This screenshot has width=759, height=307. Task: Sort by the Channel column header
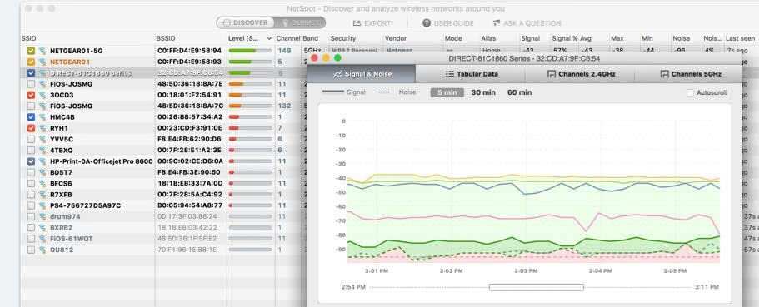click(x=288, y=38)
